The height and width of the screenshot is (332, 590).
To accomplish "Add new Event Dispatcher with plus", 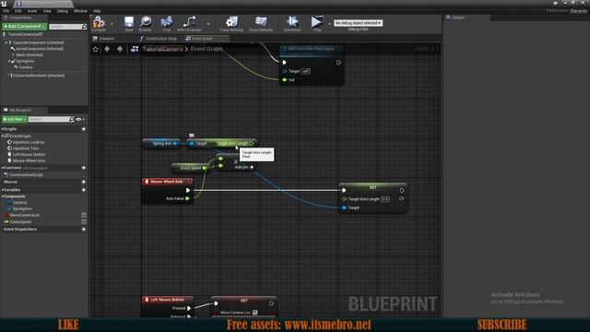I will [x=84, y=230].
